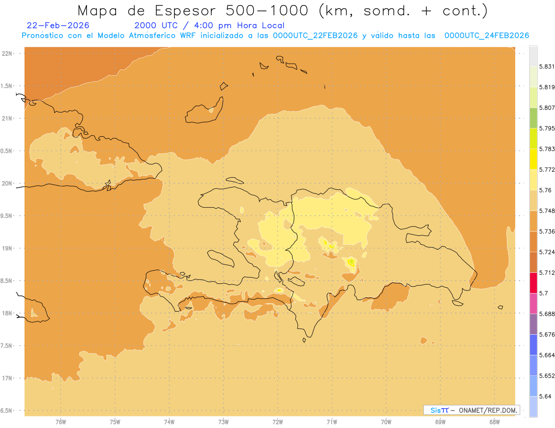This screenshot has width=555, height=428.
Task: Click the longitude label '72W'
Action: pos(277,422)
